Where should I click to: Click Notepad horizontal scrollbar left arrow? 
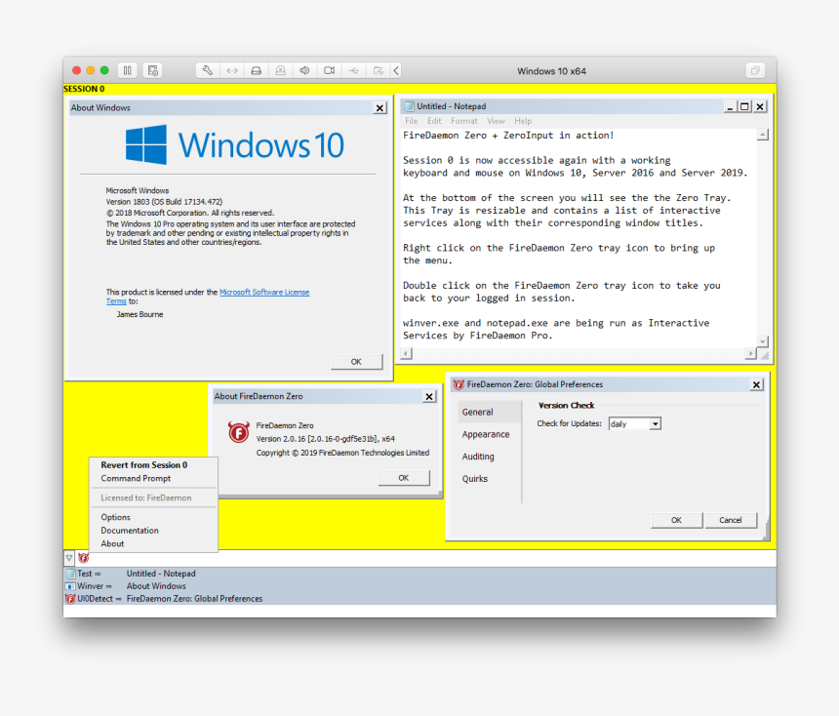tap(406, 353)
